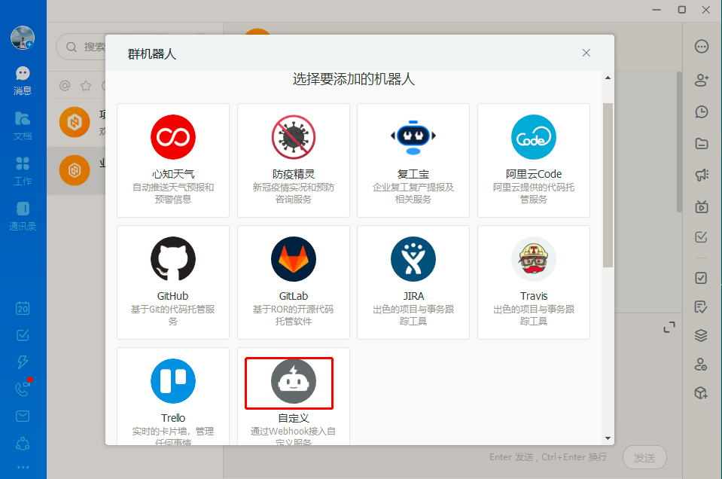Close the 群机器人 dialog
Viewport: 722px width, 479px height.
point(586,53)
